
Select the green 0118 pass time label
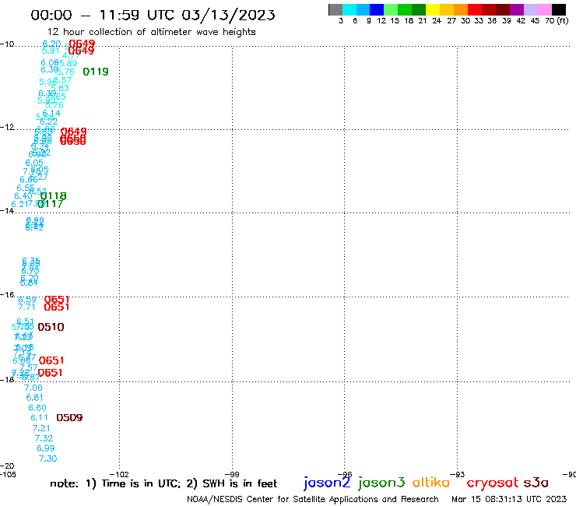coord(53,196)
